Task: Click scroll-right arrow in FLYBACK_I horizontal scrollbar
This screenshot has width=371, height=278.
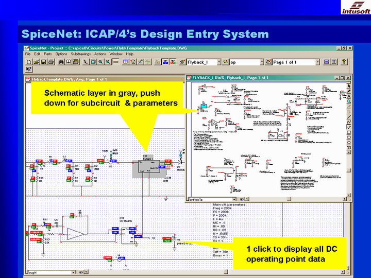Action: point(345,199)
